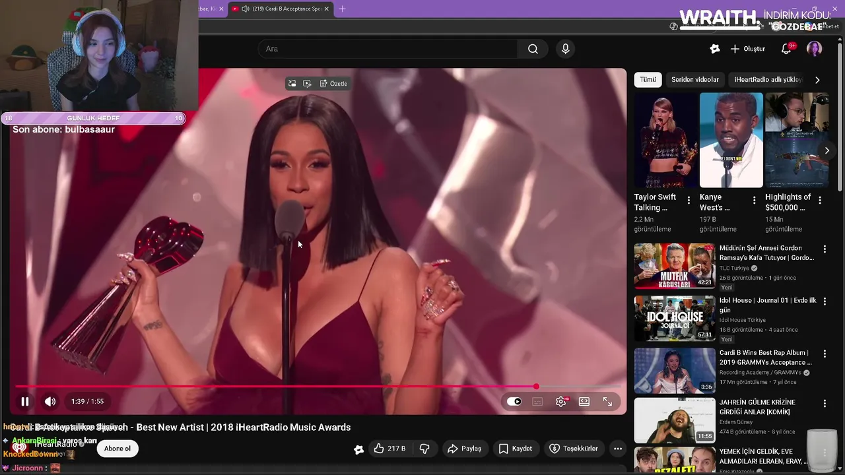
Task: Click the first overlay icon left of Özetle
Action: (x=292, y=84)
